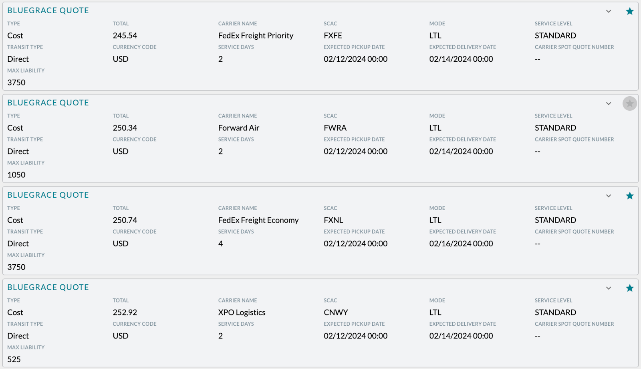This screenshot has width=641, height=369.
Task: Open the Bluegrace Quote heading above FedEx Freight Economy
Action: click(x=48, y=195)
